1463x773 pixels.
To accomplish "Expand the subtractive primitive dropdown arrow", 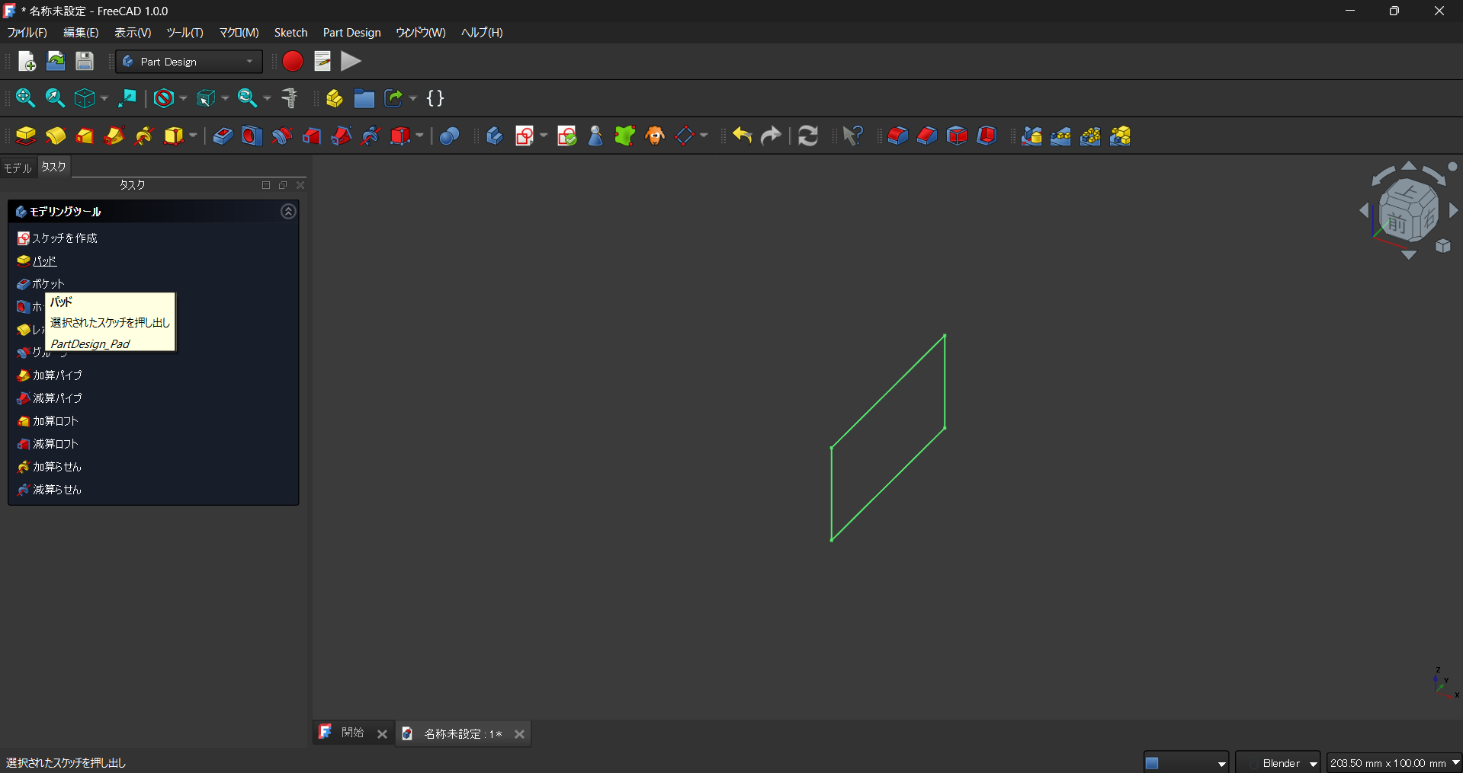I will (x=419, y=136).
